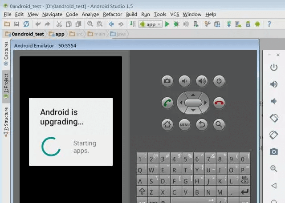Click the emulator round power button

219,81
